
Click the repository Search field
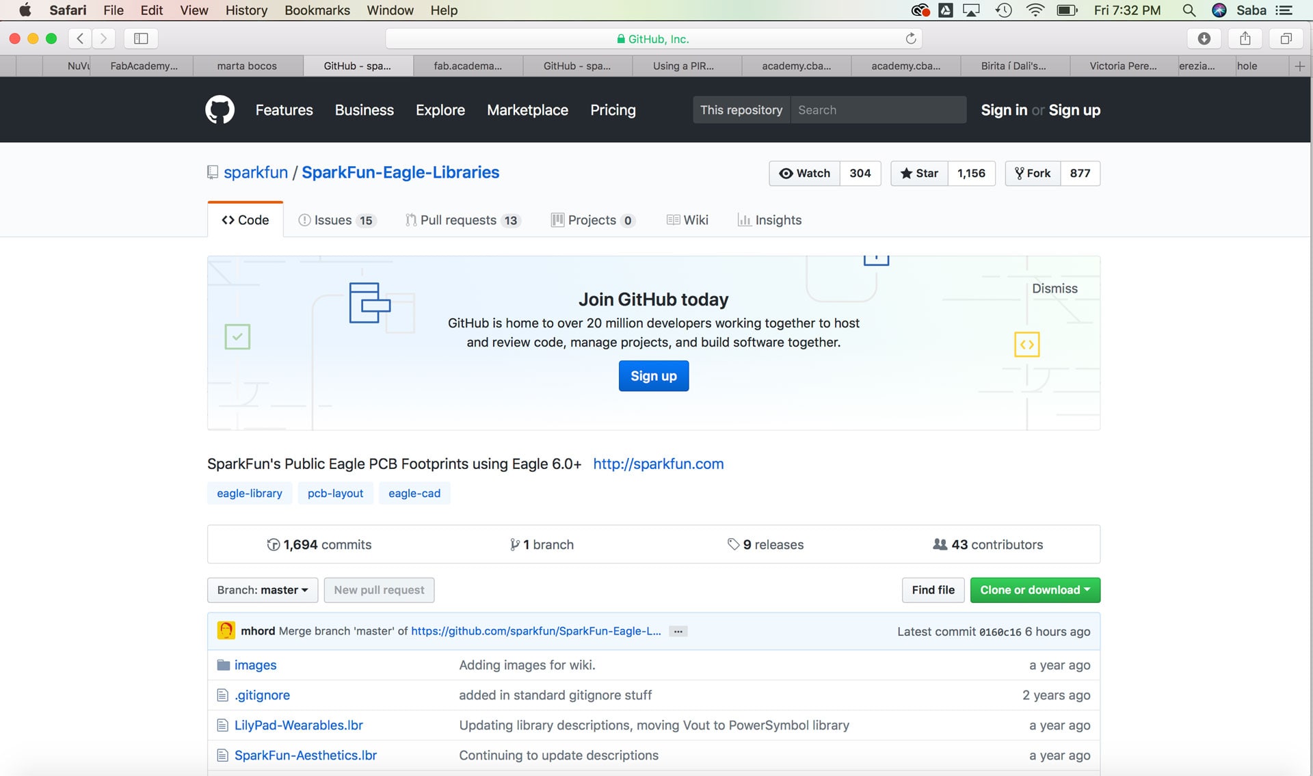click(878, 109)
